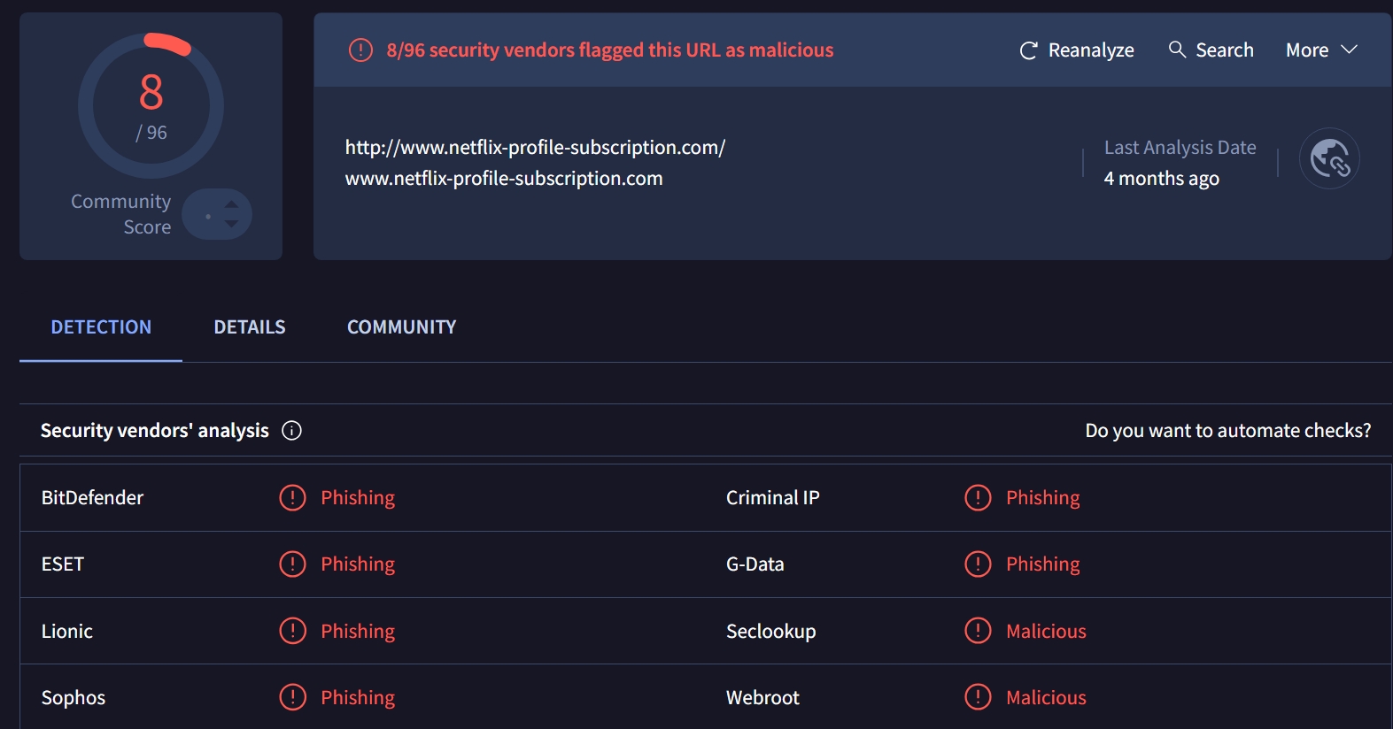
Task: Switch to the DETAILS tab
Action: [250, 327]
